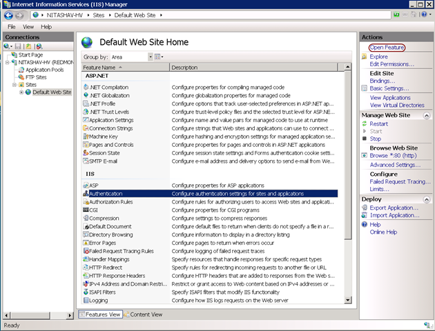Viewport: 435px width, 331px height.
Task: Select Default Document icon
Action: pyautogui.click(x=86, y=226)
